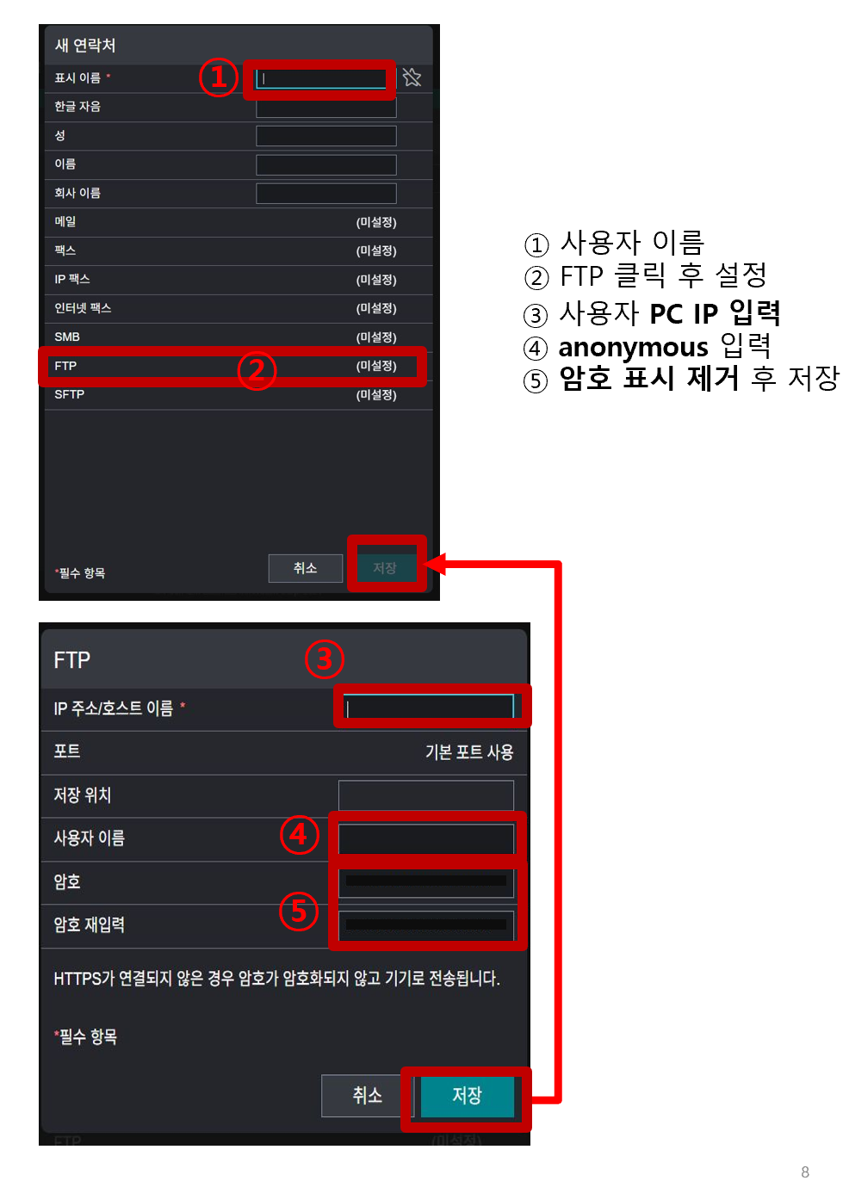Open the 인터넷 팩스 setting row
Viewport: 849px width, 1193px height.
click(239, 308)
